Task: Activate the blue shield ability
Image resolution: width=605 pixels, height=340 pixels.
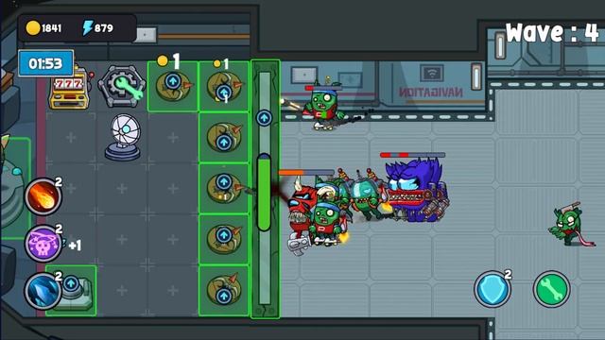Action: 493,289
